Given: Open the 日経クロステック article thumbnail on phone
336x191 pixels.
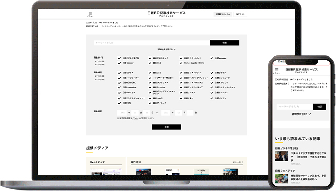Looking at the screenshot, I should coord(281,179).
